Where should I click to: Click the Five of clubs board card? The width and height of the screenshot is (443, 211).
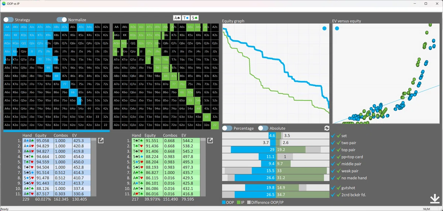pyautogui.click(x=195, y=18)
